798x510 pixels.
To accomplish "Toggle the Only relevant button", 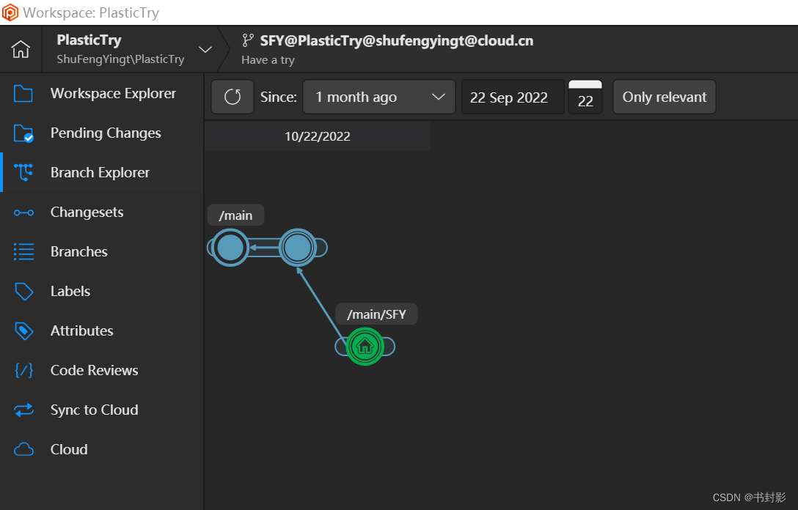I will coord(665,97).
